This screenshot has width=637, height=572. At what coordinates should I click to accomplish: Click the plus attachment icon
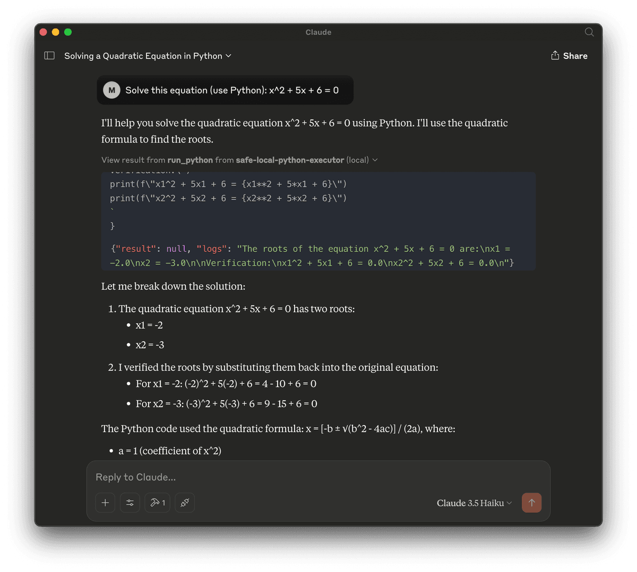105,503
